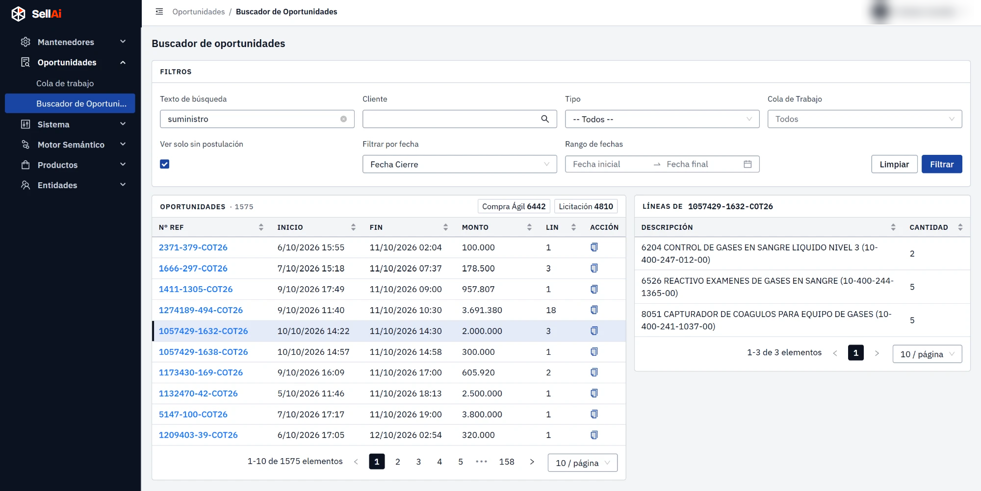Expand the Productos sidebar menu

(x=71, y=165)
